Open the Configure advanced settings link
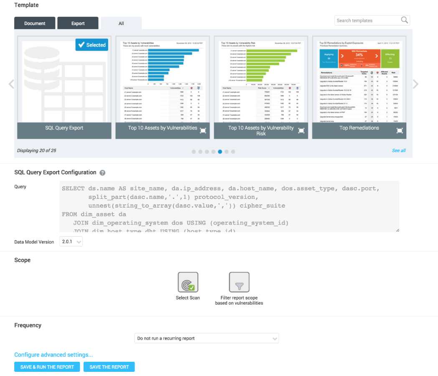 (x=53, y=355)
